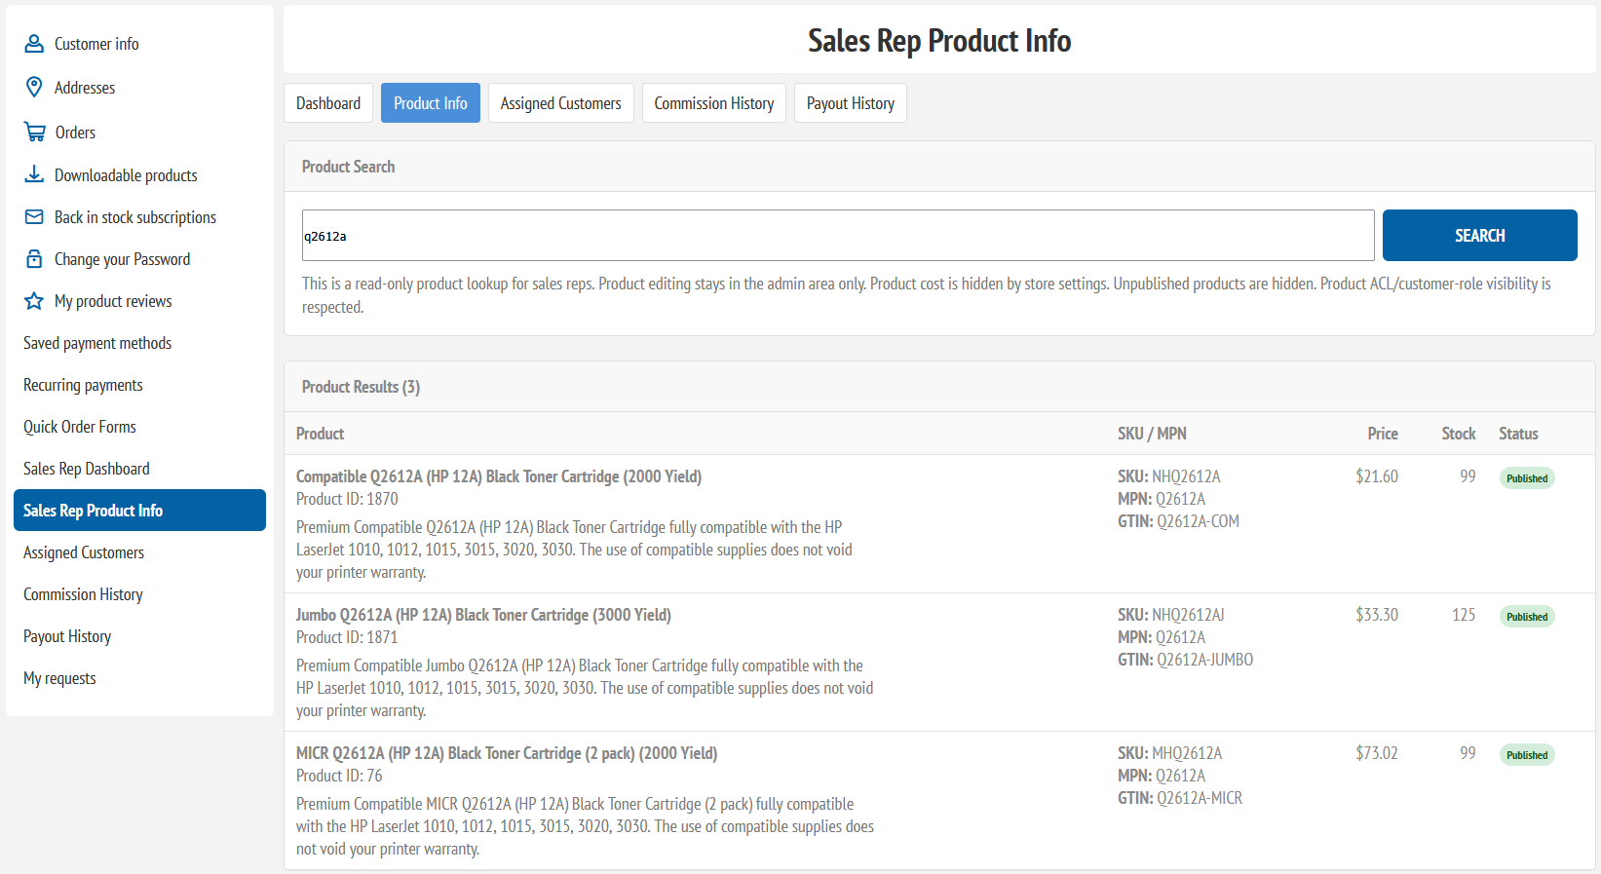Open Downloadable products link
This screenshot has width=1601, height=874.
[x=126, y=175]
